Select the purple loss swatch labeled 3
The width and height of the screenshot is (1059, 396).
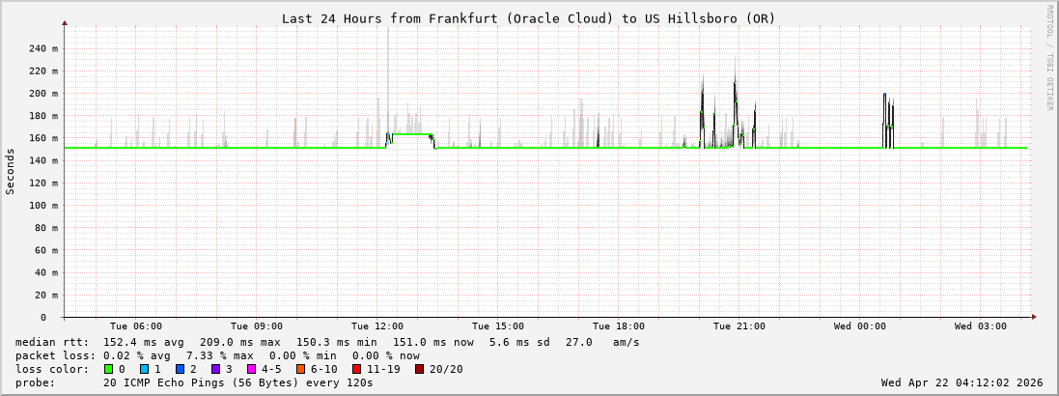[x=216, y=369]
